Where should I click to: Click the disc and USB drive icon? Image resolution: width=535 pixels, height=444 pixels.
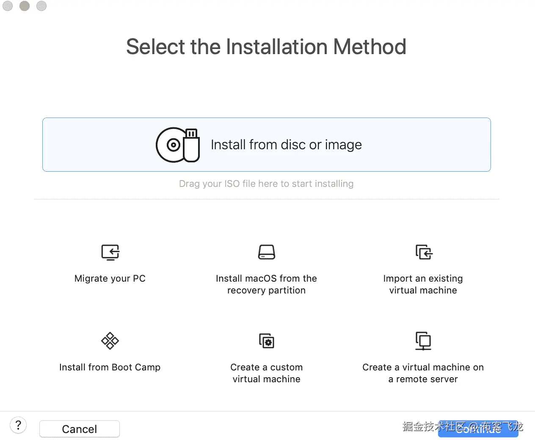coord(178,145)
